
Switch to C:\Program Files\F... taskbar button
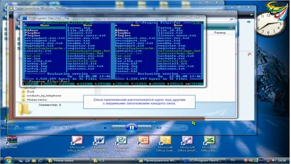click(204, 160)
